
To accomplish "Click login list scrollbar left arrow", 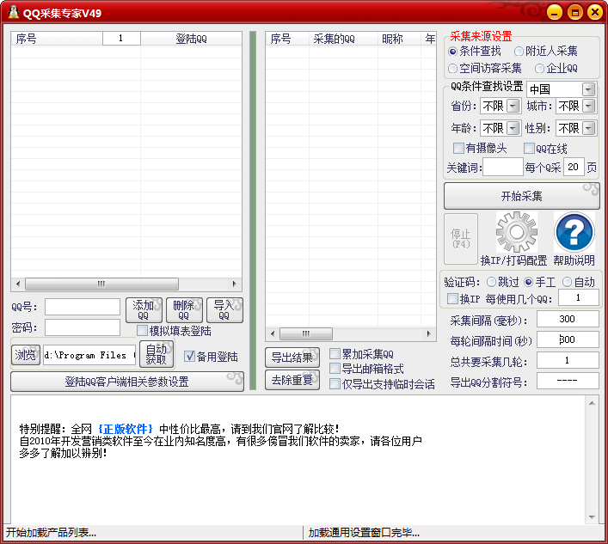I will [x=18, y=284].
